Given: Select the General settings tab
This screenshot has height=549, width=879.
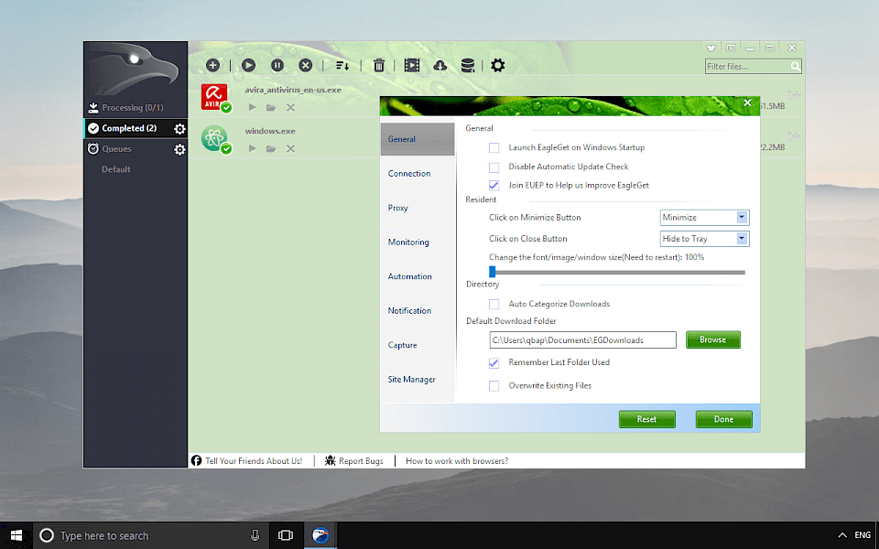Looking at the screenshot, I should point(418,139).
